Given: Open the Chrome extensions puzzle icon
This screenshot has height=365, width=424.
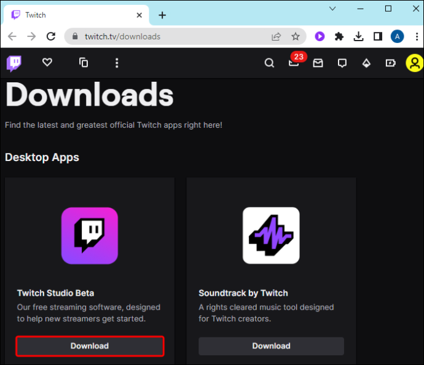Looking at the screenshot, I should click(x=339, y=36).
